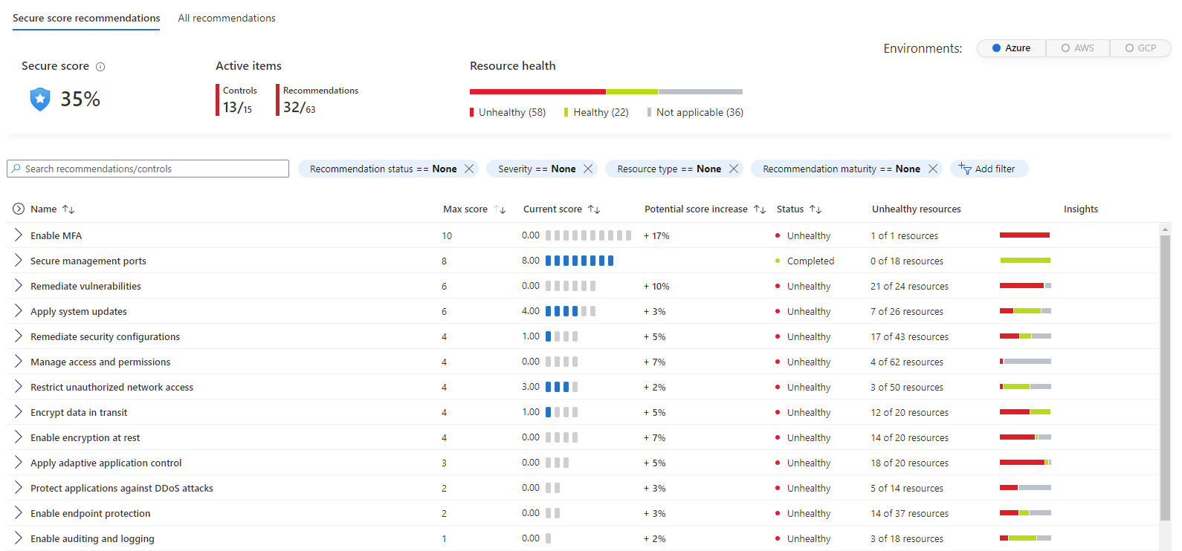The width and height of the screenshot is (1182, 551).
Task: Click the Recommendations 32/63 counter
Action: (317, 100)
